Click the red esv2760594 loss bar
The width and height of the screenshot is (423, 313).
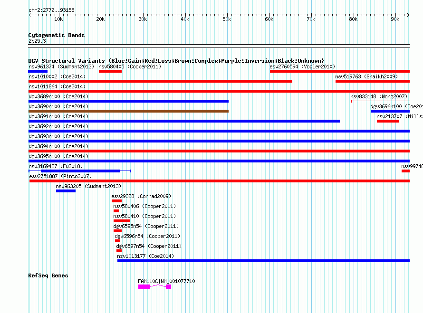(x=340, y=71)
